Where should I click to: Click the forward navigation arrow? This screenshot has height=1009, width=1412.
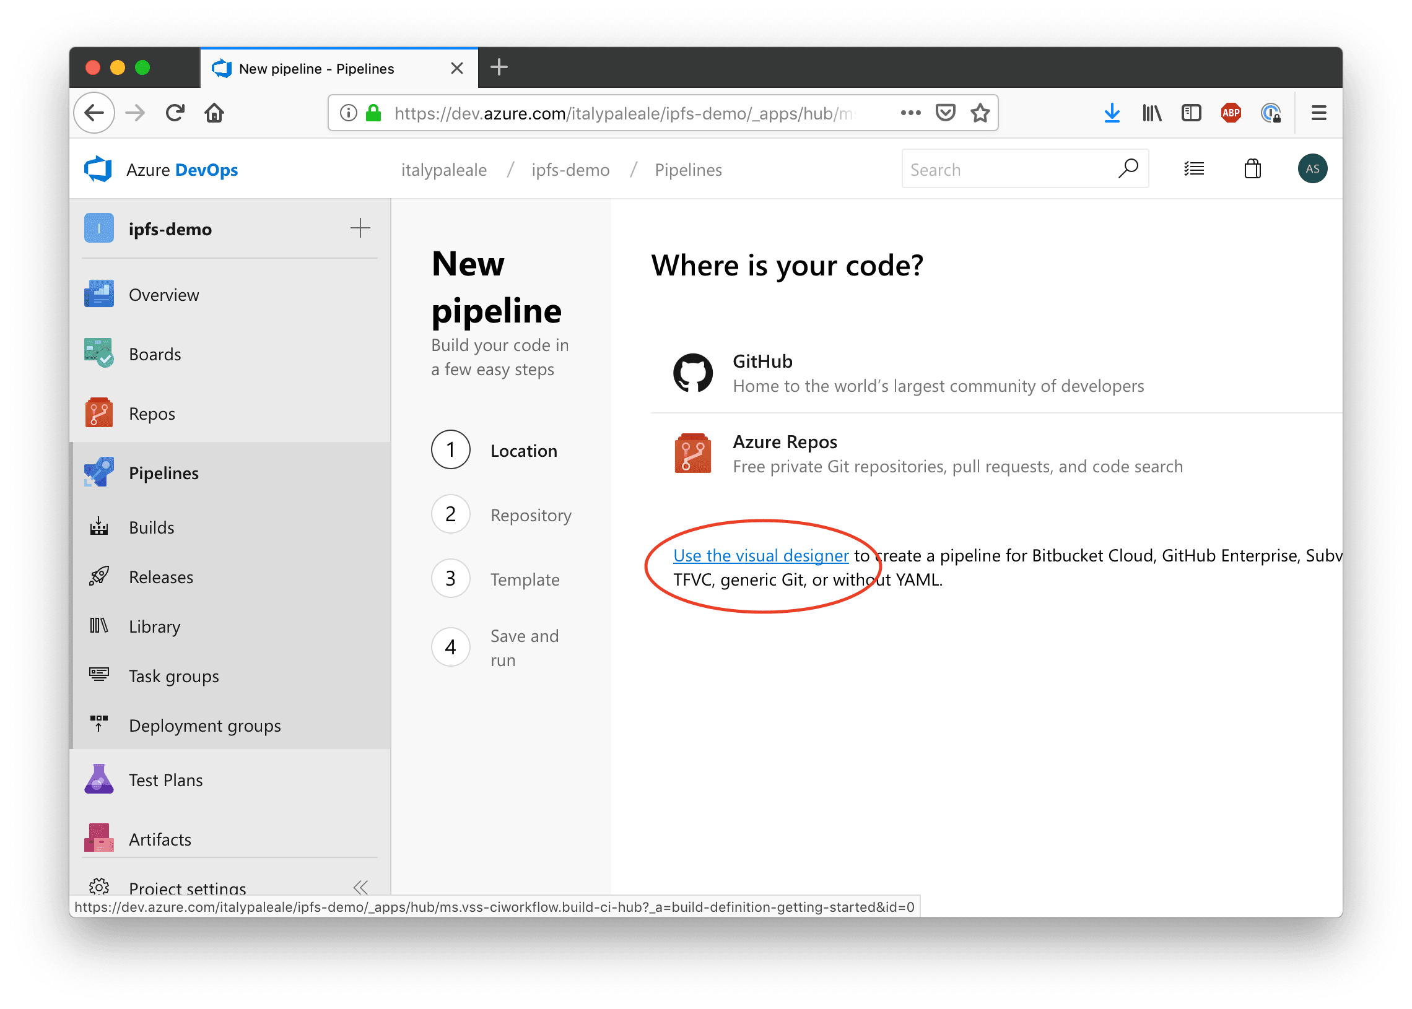pyautogui.click(x=135, y=113)
